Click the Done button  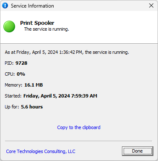pos(137,151)
